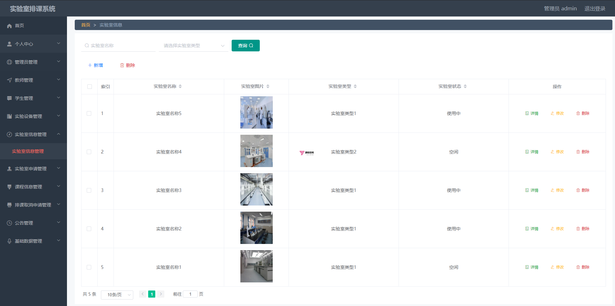The image size is (615, 306).
Task: Open 详情 details for 实验室名称3
Action: click(x=532, y=190)
